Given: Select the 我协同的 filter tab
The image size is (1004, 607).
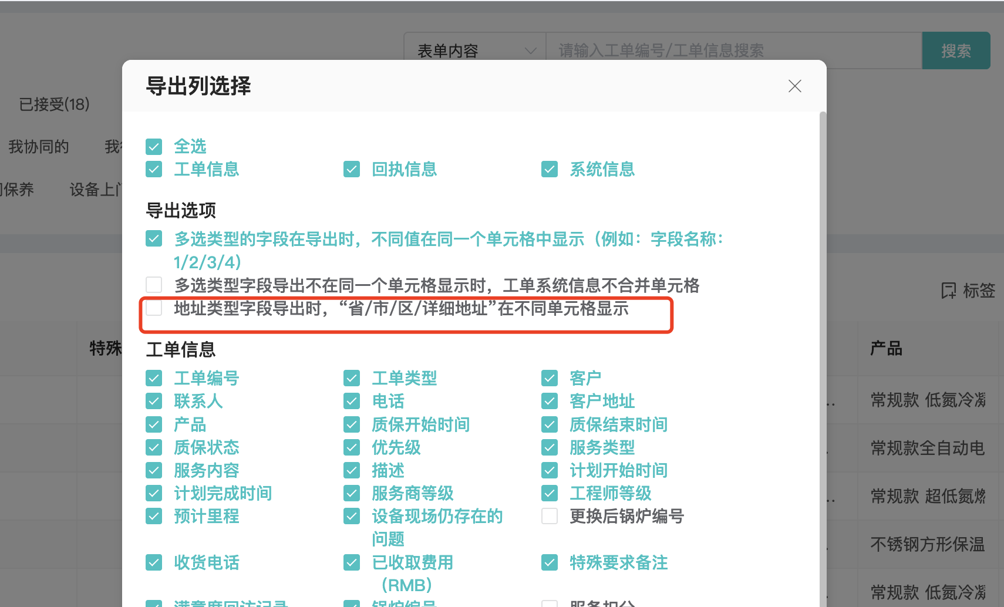Looking at the screenshot, I should pos(39,147).
